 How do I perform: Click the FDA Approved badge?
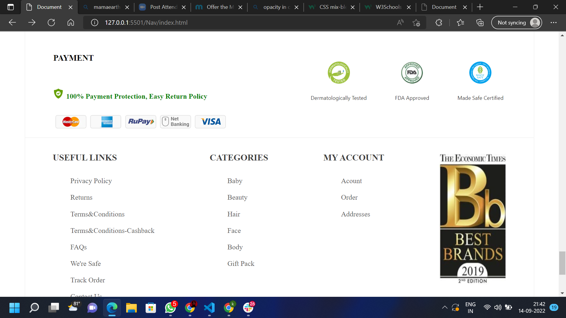click(412, 72)
